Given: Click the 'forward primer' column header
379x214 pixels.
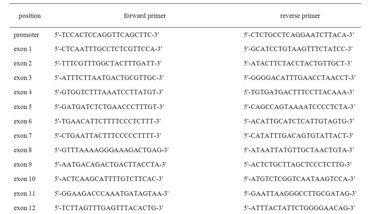Looking at the screenshot, I should click(x=145, y=16).
